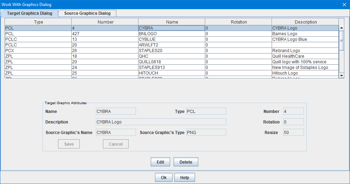This screenshot has width=350, height=184.
Task: Click the Name field containing CYBRA
Action: point(116,111)
